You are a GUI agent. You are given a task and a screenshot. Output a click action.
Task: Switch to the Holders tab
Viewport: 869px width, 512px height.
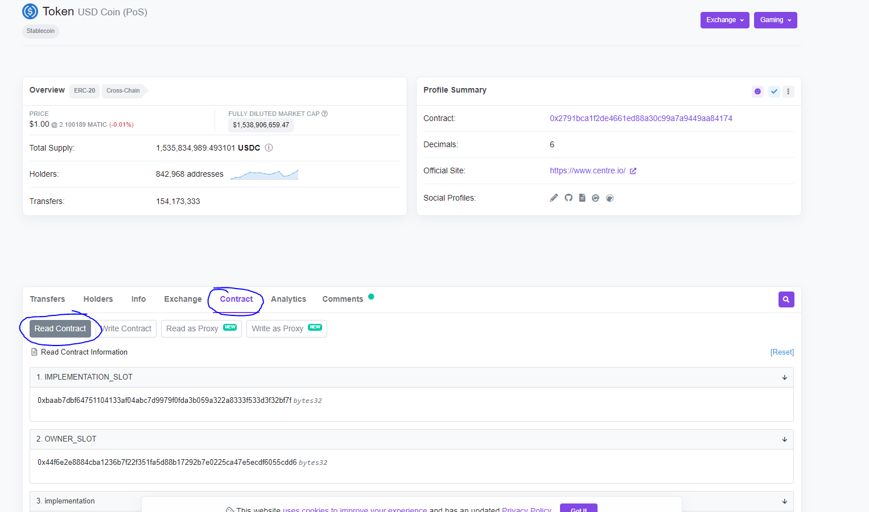click(x=98, y=299)
